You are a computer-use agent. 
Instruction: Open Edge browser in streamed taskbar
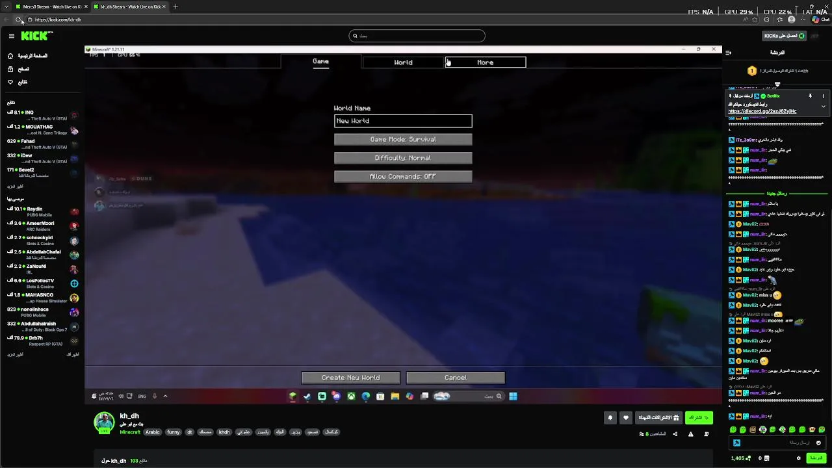coord(365,396)
